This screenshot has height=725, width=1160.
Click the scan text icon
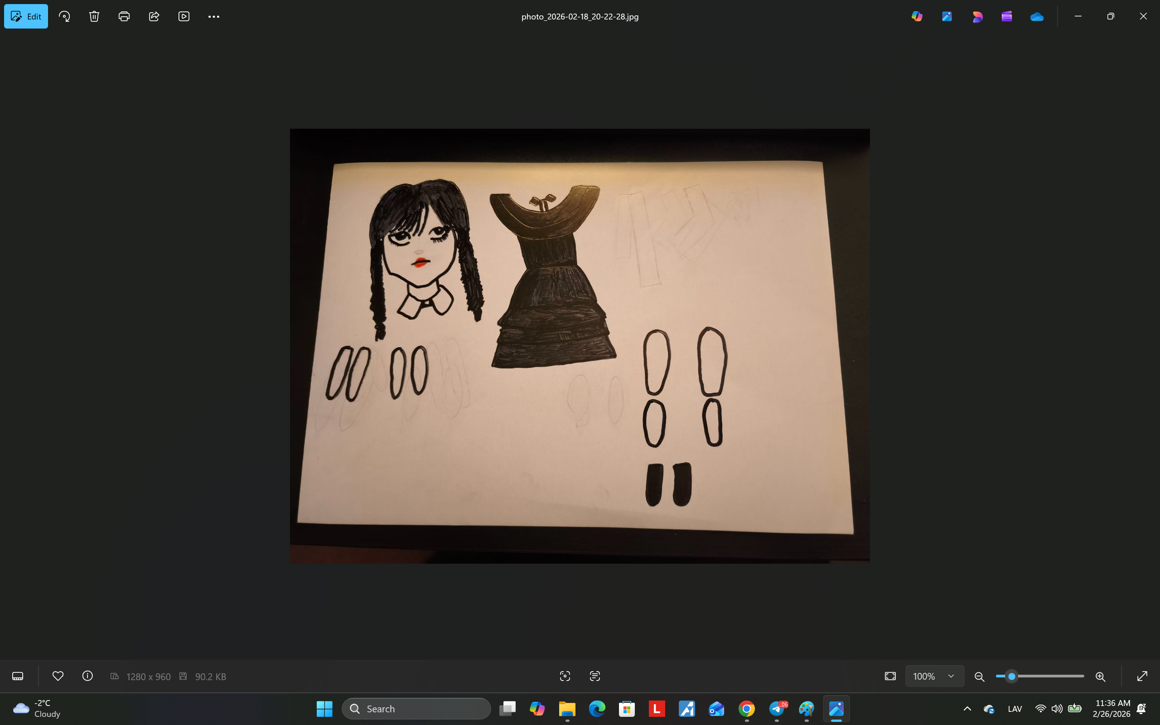pyautogui.click(x=595, y=676)
